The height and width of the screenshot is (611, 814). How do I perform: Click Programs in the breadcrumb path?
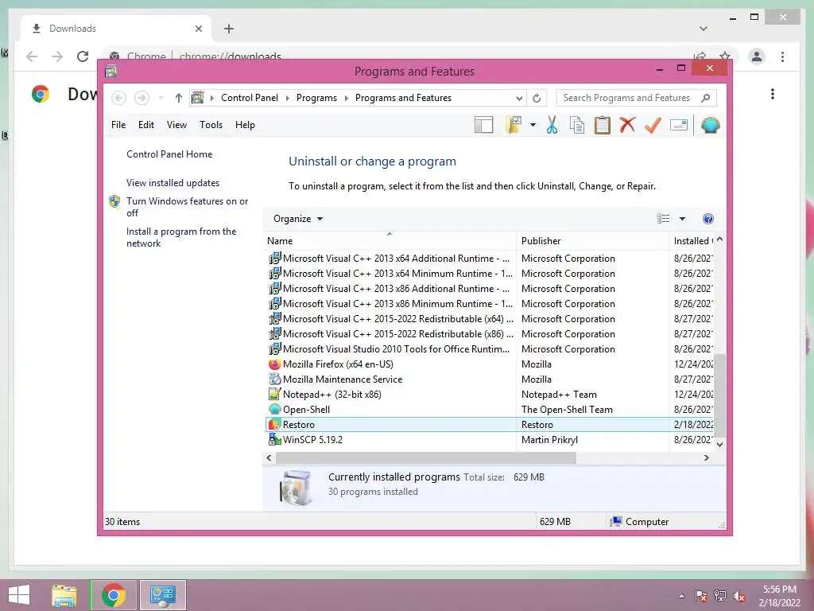click(316, 98)
